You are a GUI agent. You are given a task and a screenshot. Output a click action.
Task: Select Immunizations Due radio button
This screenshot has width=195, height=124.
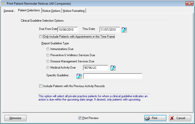tap(48, 49)
